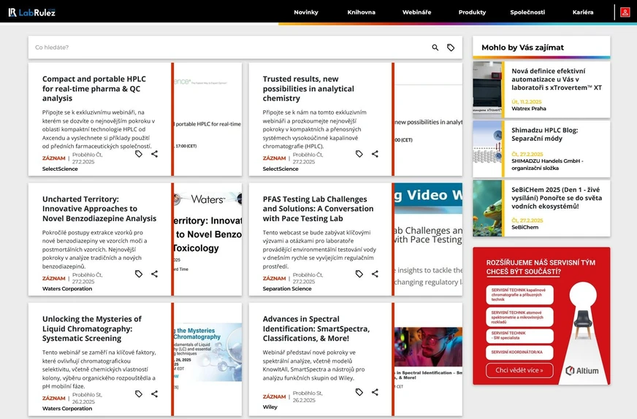Click ZÁZNAM label on Compact HPLC card

[x=53, y=158]
